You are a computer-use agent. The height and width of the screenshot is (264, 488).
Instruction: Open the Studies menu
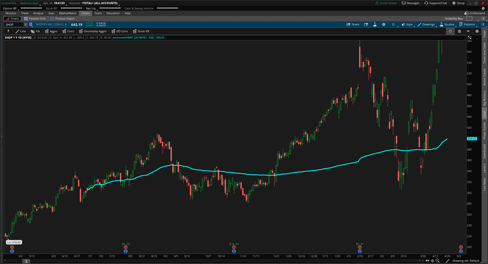447,24
